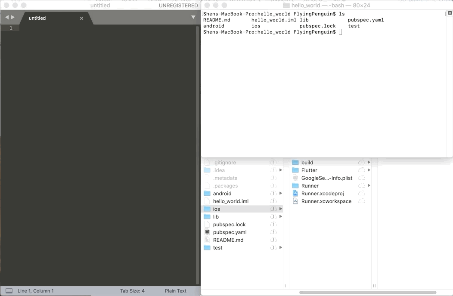Screen dimensions: 453x296
Task: Select the GoogleService-Info.plist file icon
Action: coord(295,178)
